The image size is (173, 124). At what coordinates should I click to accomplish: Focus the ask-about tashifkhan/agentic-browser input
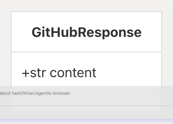(85, 93)
